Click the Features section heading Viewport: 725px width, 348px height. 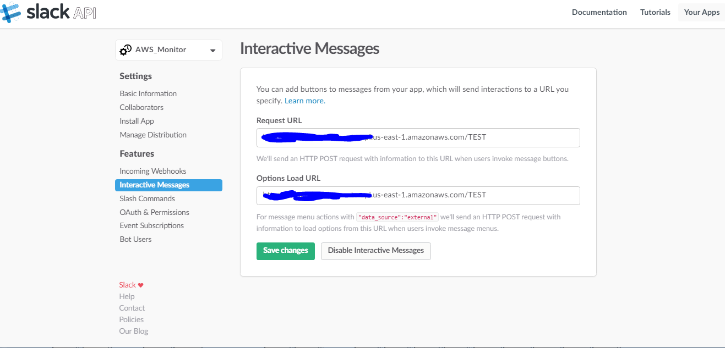pyautogui.click(x=137, y=154)
